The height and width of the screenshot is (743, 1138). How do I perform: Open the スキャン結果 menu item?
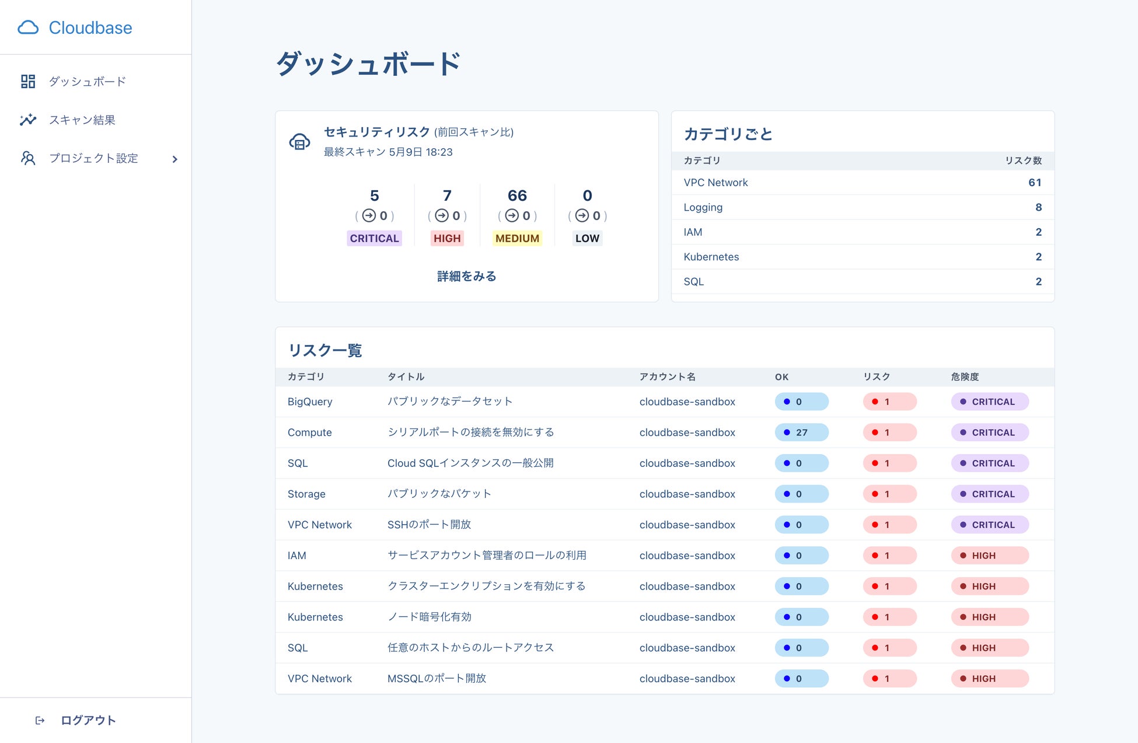click(82, 120)
